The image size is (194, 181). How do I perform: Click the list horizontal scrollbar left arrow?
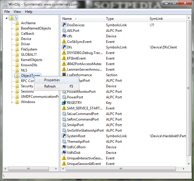pyautogui.click(x=63, y=169)
